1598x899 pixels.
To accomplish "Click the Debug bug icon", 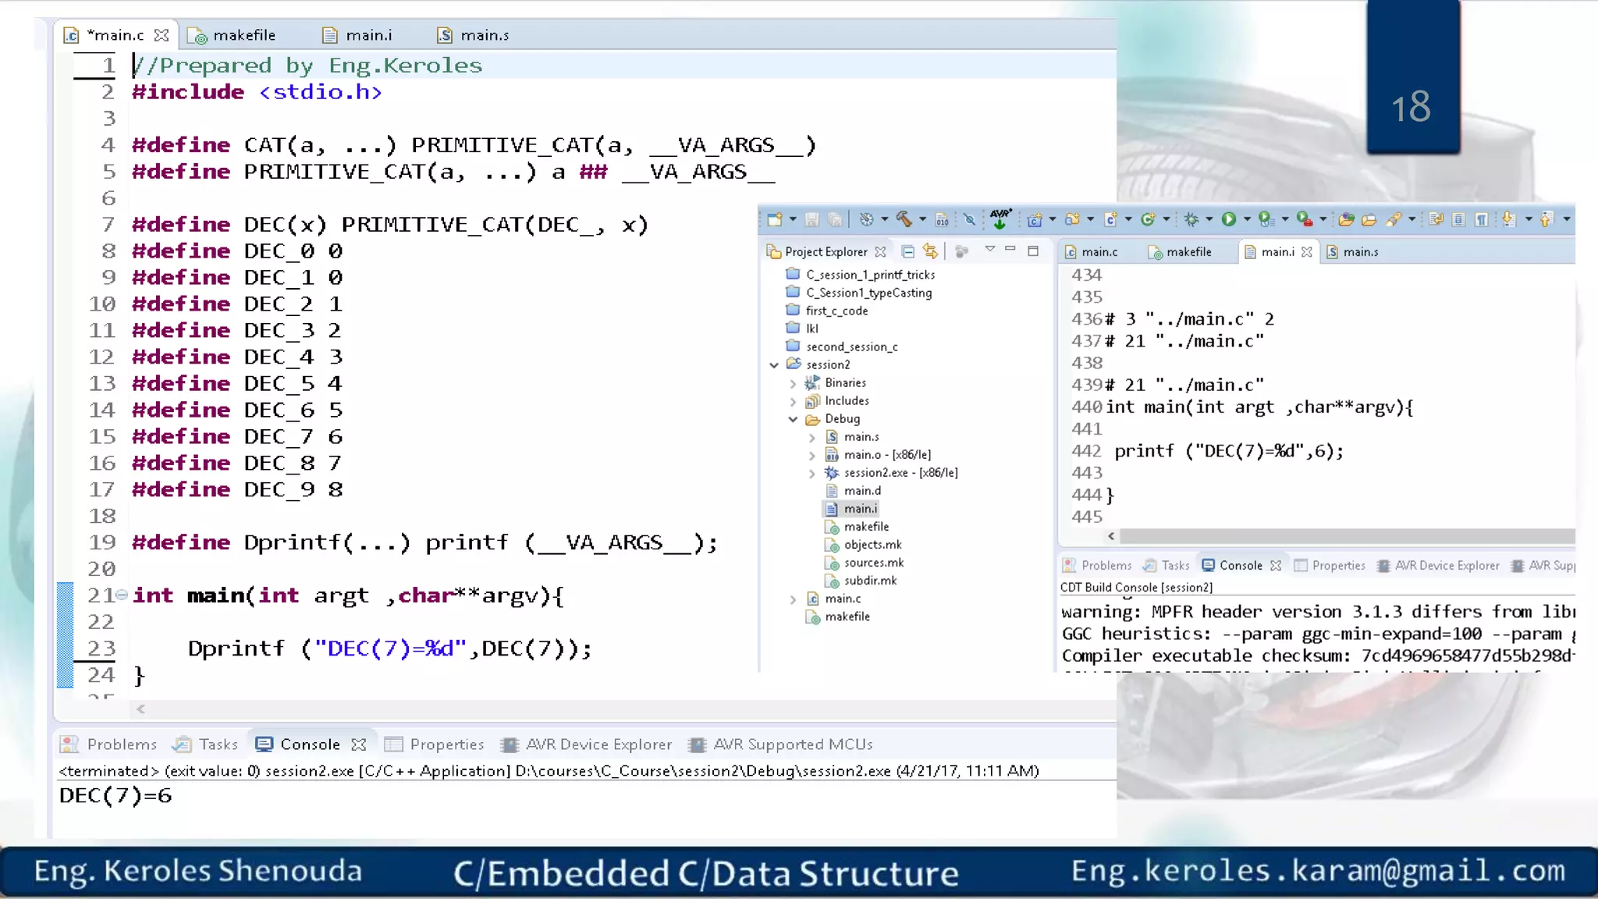I will pos(1191,219).
